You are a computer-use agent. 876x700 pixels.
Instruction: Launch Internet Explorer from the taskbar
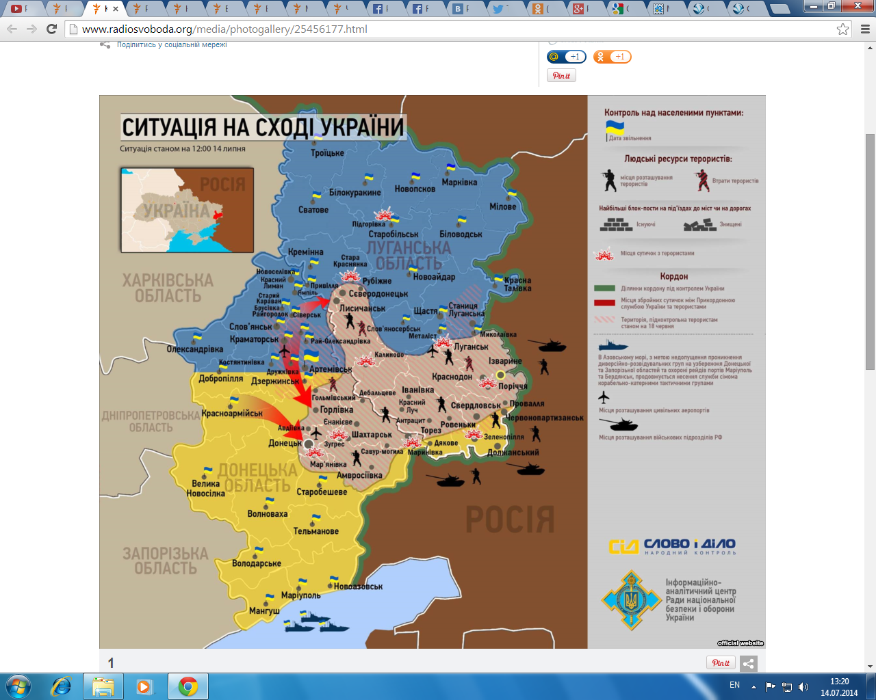[x=62, y=686]
